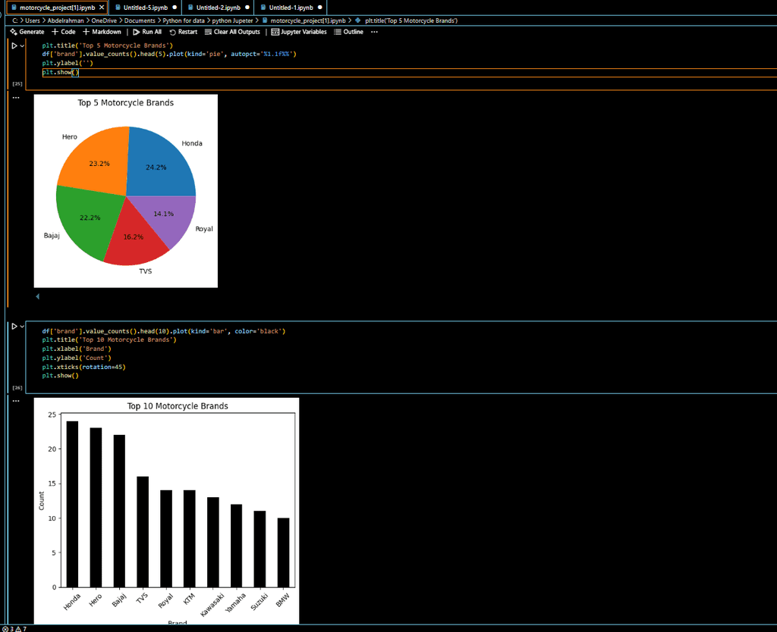The width and height of the screenshot is (777, 632).
Task: Open output actions ellipsis for the bar chart
Action: [16, 401]
